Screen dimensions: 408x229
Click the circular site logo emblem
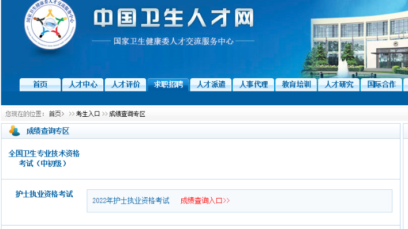coord(50,24)
